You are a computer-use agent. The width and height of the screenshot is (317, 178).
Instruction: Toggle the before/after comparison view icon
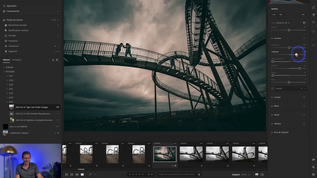click(x=262, y=174)
